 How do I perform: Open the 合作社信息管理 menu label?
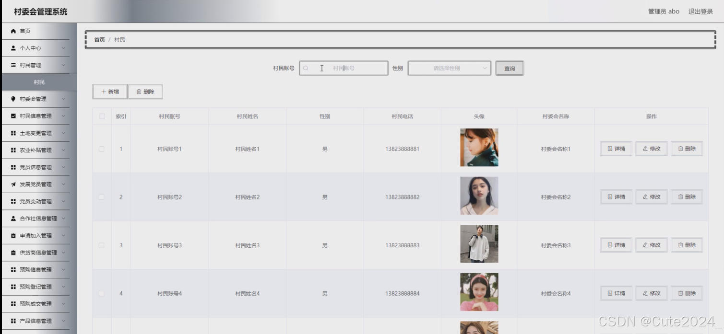[x=38, y=219]
